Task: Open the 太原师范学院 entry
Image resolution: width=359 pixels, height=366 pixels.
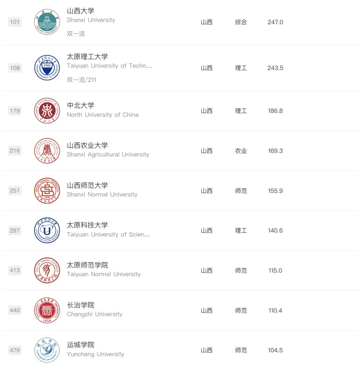Action: [x=87, y=265]
